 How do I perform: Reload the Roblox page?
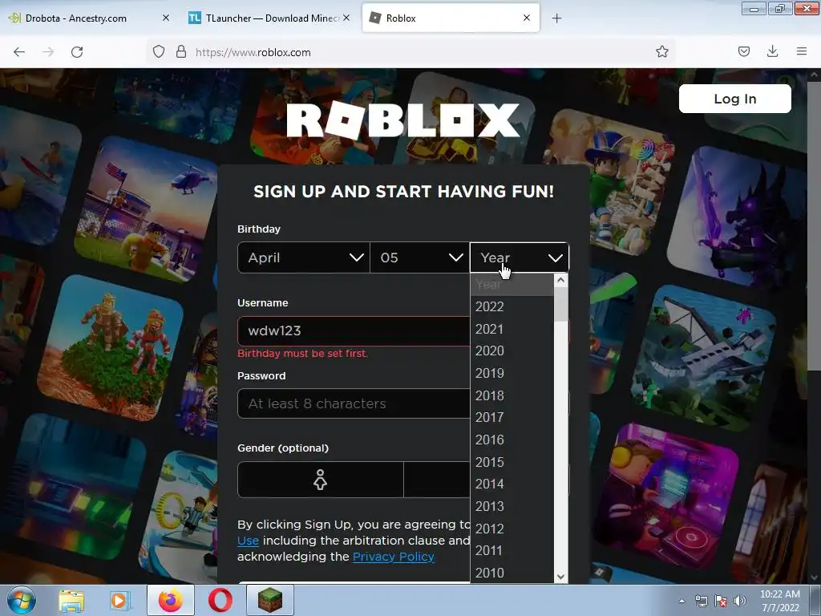(x=77, y=52)
